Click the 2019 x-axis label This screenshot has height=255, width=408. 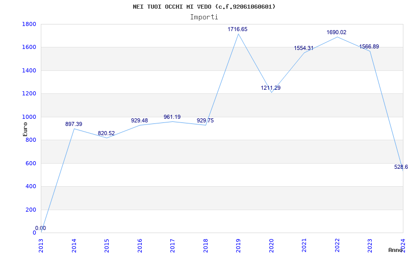[239, 245]
